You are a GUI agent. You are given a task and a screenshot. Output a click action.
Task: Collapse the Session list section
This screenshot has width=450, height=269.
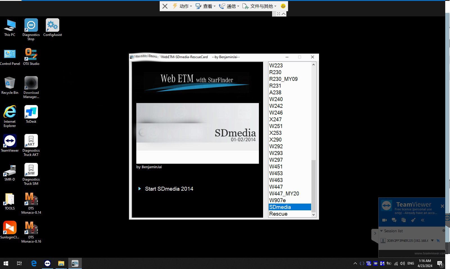[x=381, y=231]
